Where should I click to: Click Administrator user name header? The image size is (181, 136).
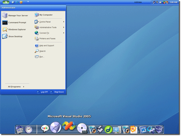9,7
